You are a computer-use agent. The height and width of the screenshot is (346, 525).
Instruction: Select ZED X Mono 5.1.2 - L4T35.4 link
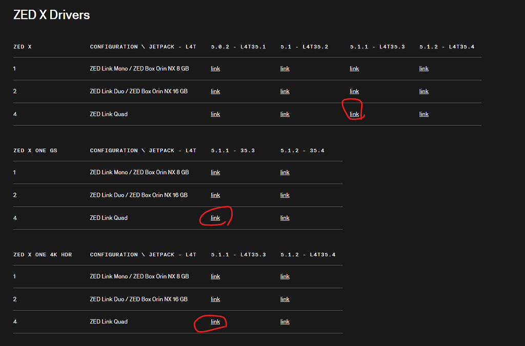(x=423, y=68)
